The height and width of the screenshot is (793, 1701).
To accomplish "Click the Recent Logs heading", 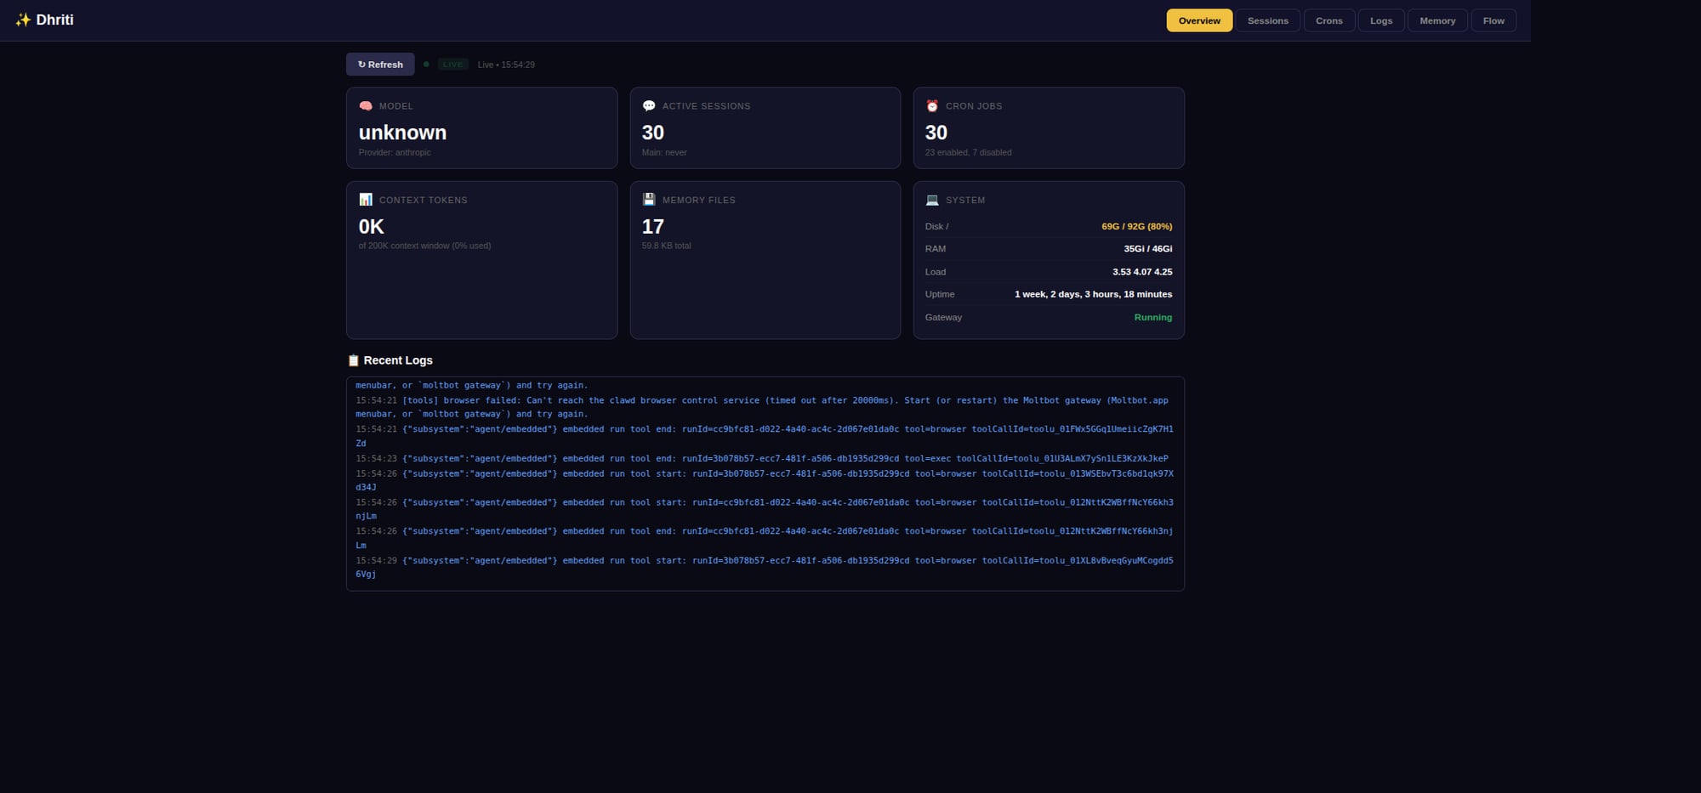I will [x=398, y=360].
